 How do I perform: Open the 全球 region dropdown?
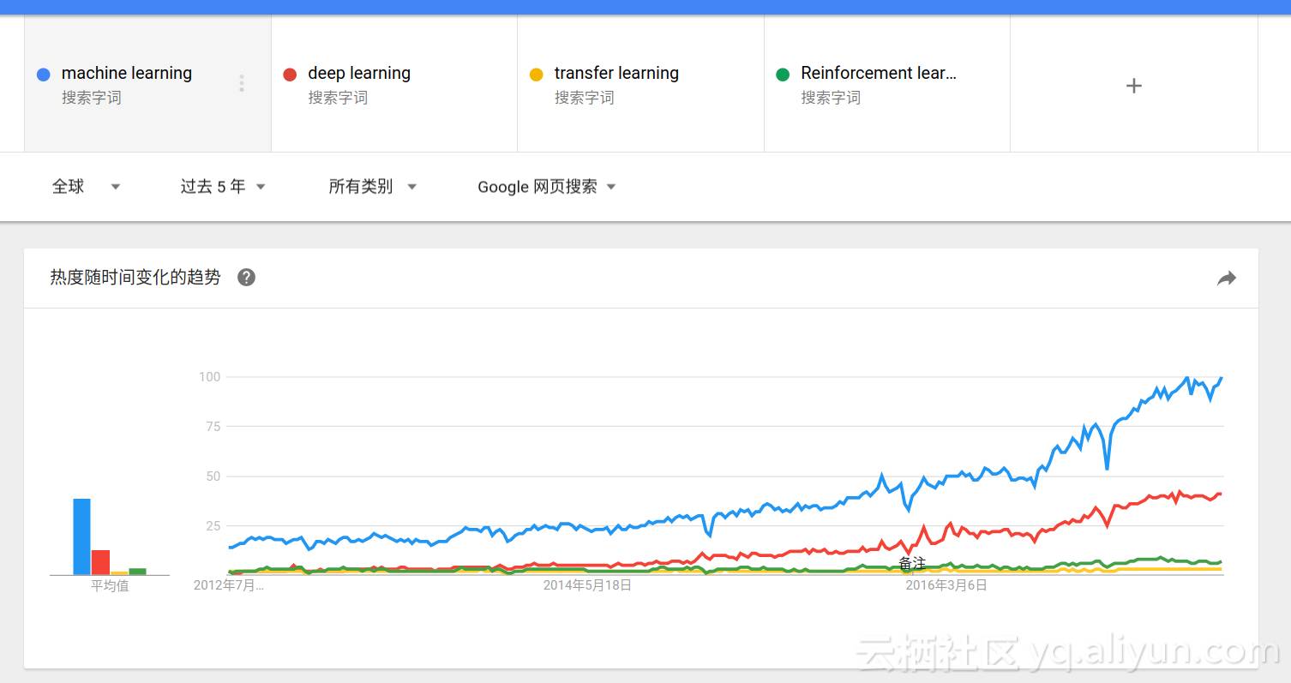pyautogui.click(x=86, y=187)
